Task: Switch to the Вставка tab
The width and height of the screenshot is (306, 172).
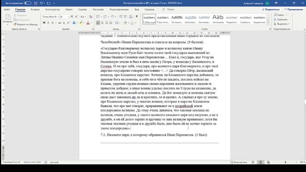Action: pyautogui.click(x=35, y=10)
